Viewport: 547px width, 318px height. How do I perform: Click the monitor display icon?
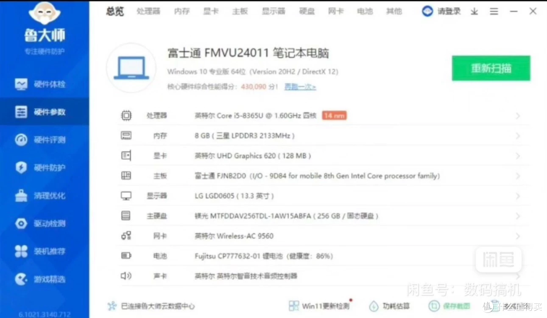[x=126, y=196]
